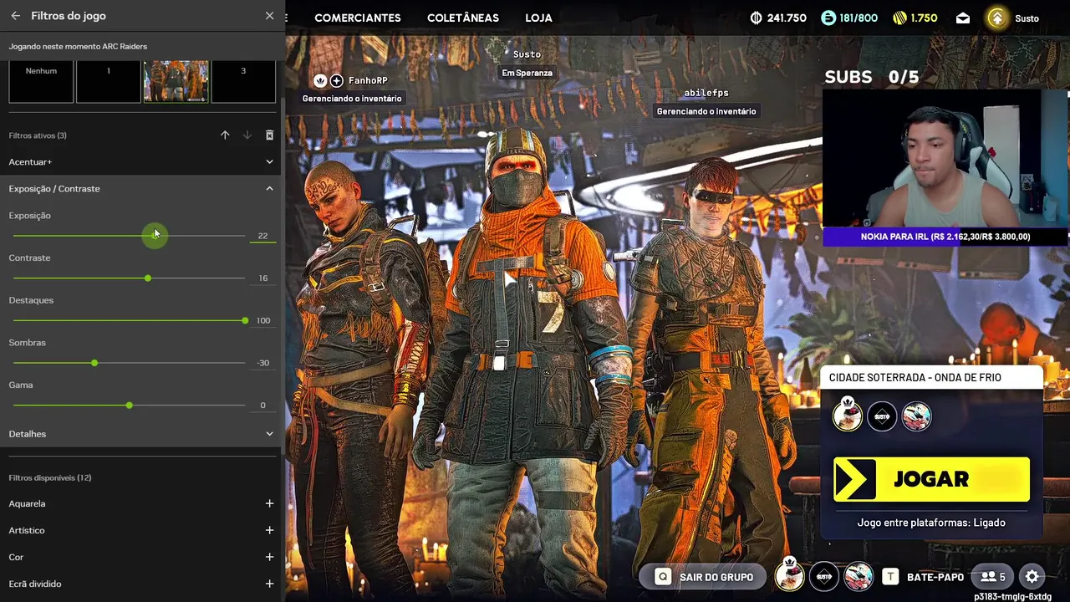Open the COMERCIANTES tab
This screenshot has width=1070, height=602.
[x=358, y=18]
